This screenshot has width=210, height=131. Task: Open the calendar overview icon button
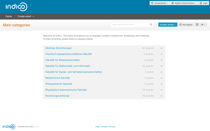[x=197, y=24]
